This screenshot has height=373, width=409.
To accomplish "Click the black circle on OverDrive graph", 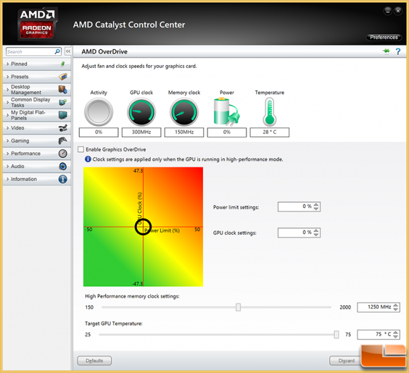I will 143,227.
